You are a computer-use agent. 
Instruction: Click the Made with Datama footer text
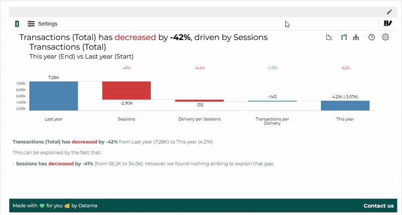click(x=55, y=205)
